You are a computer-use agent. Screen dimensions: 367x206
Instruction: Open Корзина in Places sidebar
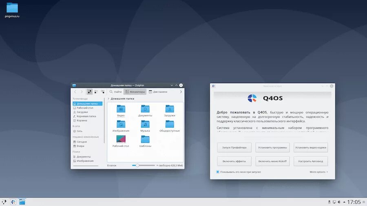87,121
